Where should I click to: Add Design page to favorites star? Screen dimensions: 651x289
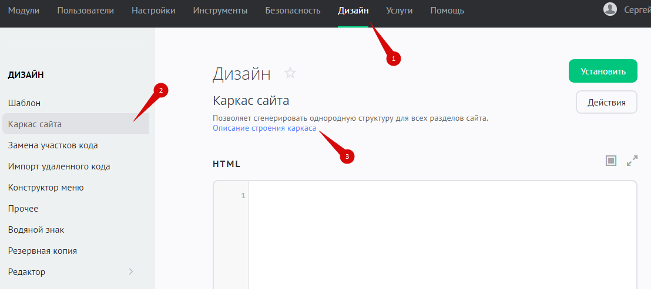coord(290,73)
